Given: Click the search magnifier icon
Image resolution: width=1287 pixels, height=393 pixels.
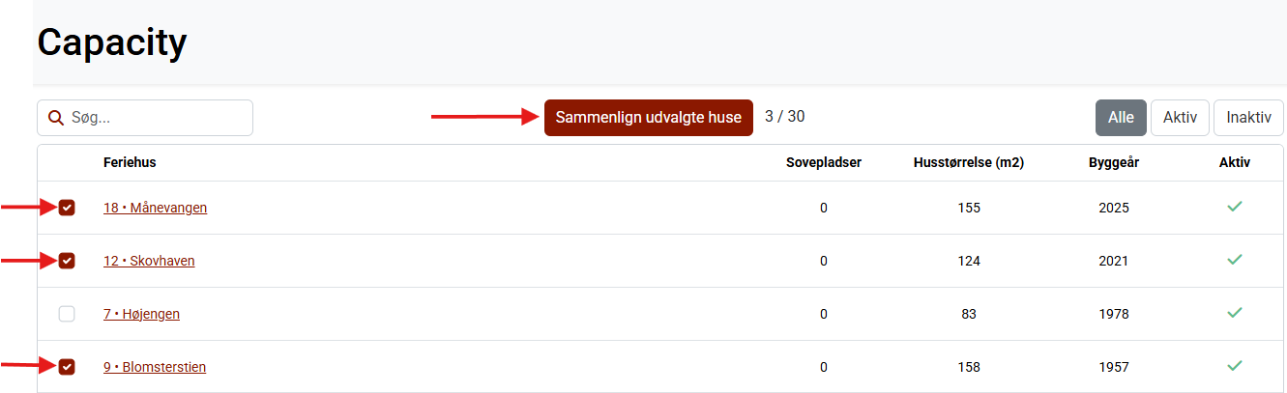Looking at the screenshot, I should [x=56, y=118].
